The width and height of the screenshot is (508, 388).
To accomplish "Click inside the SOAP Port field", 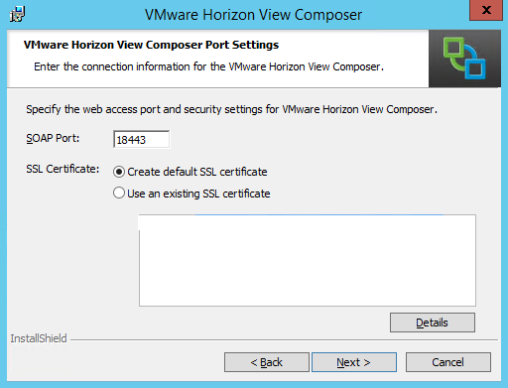I will pos(142,139).
